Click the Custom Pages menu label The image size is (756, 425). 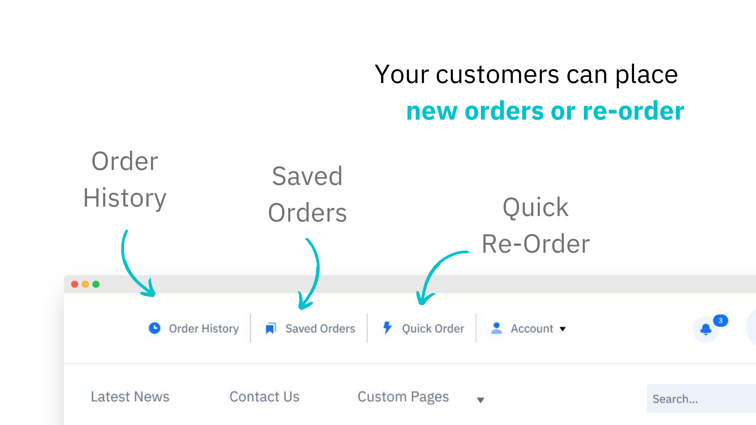403,397
